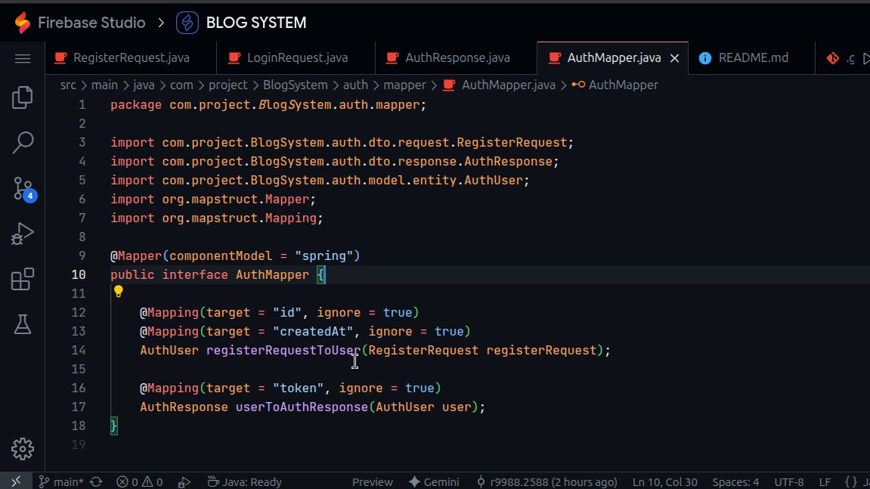The height and width of the screenshot is (489, 870).
Task: Click the Java: Ready status item
Action: [x=244, y=481]
